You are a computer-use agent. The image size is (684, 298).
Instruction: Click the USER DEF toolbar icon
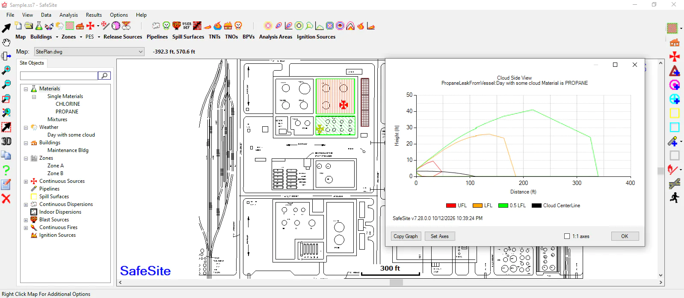click(187, 26)
